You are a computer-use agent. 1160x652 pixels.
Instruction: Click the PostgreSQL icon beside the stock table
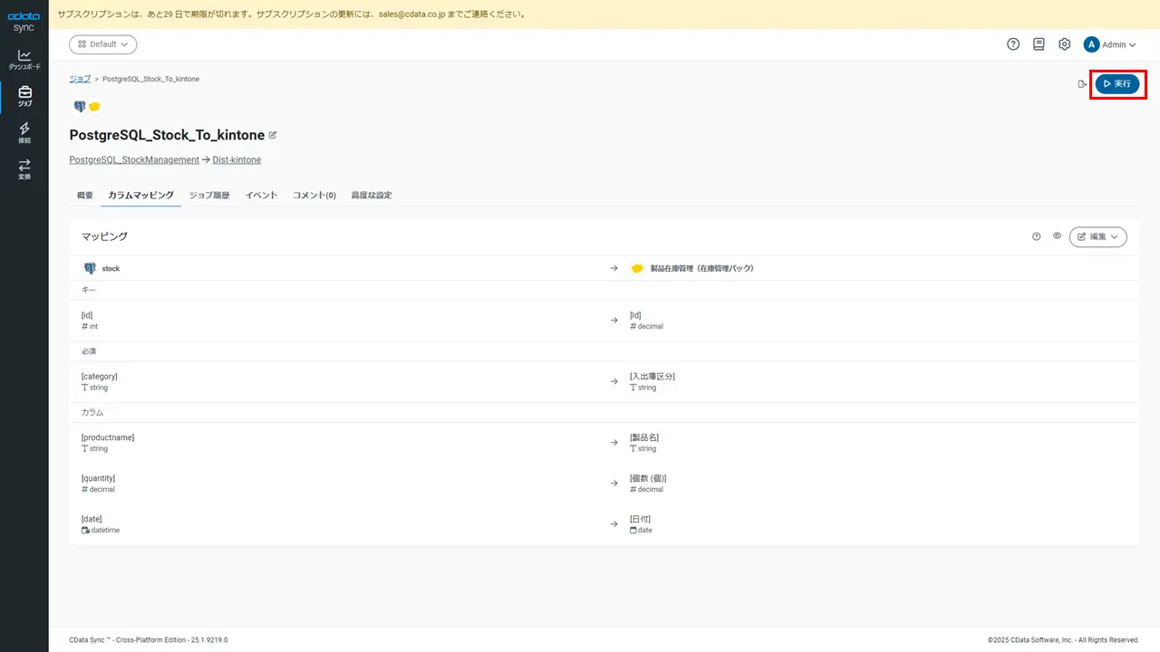(90, 268)
